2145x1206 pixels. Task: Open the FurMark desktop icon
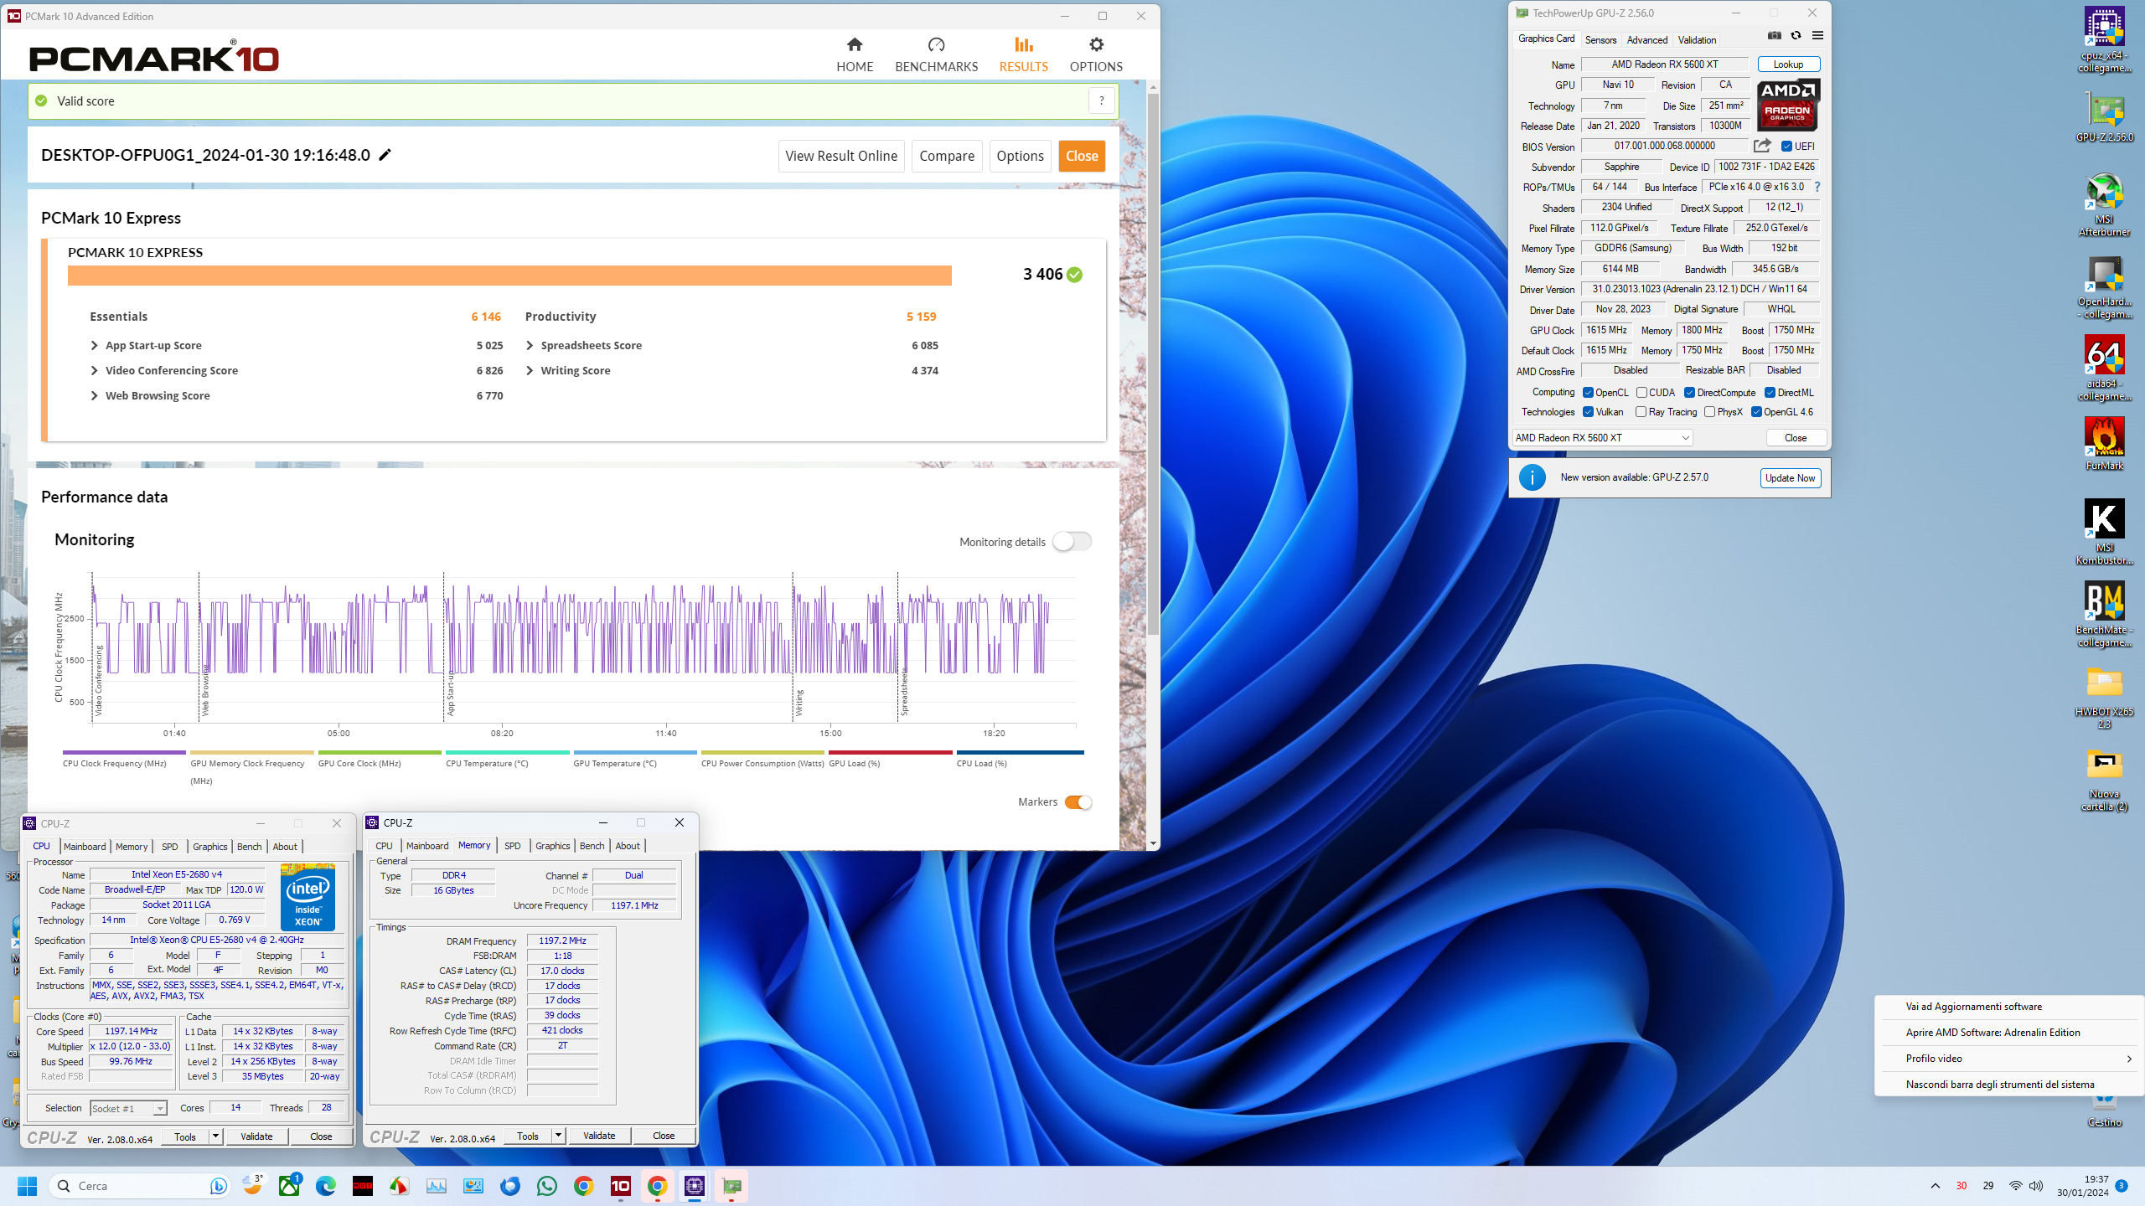(2104, 444)
